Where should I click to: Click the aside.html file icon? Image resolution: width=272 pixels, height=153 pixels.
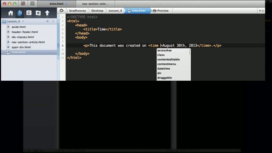[x=8, y=27]
